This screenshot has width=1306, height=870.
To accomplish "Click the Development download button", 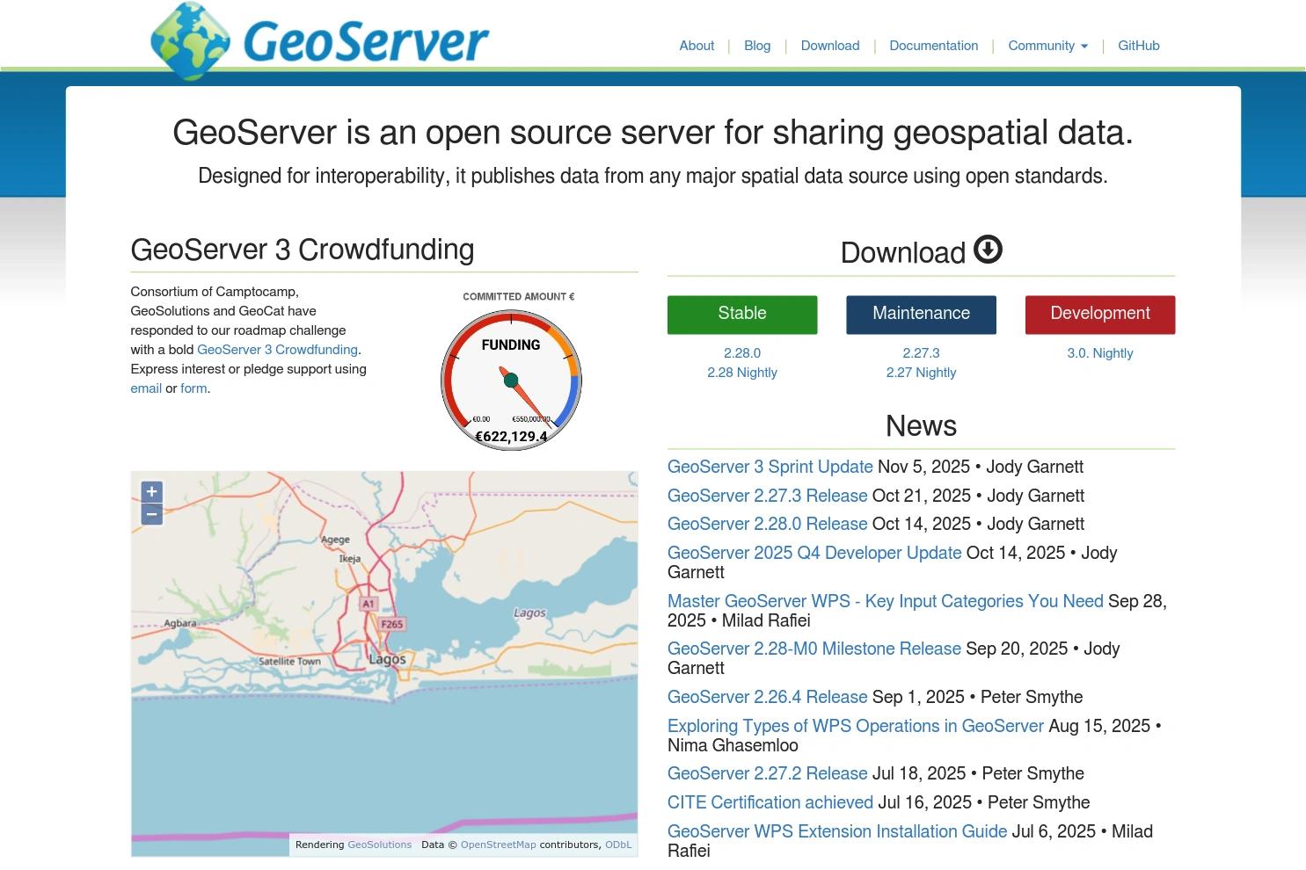I will [1100, 315].
